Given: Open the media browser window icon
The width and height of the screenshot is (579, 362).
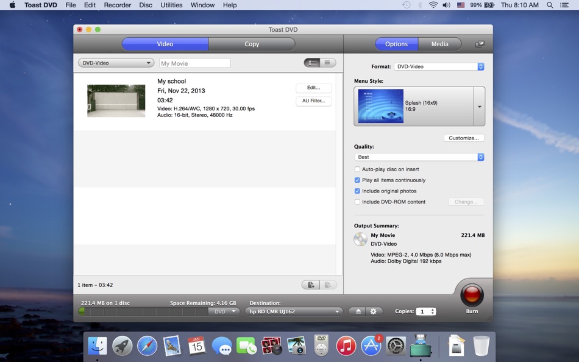Looking at the screenshot, I should tap(480, 44).
